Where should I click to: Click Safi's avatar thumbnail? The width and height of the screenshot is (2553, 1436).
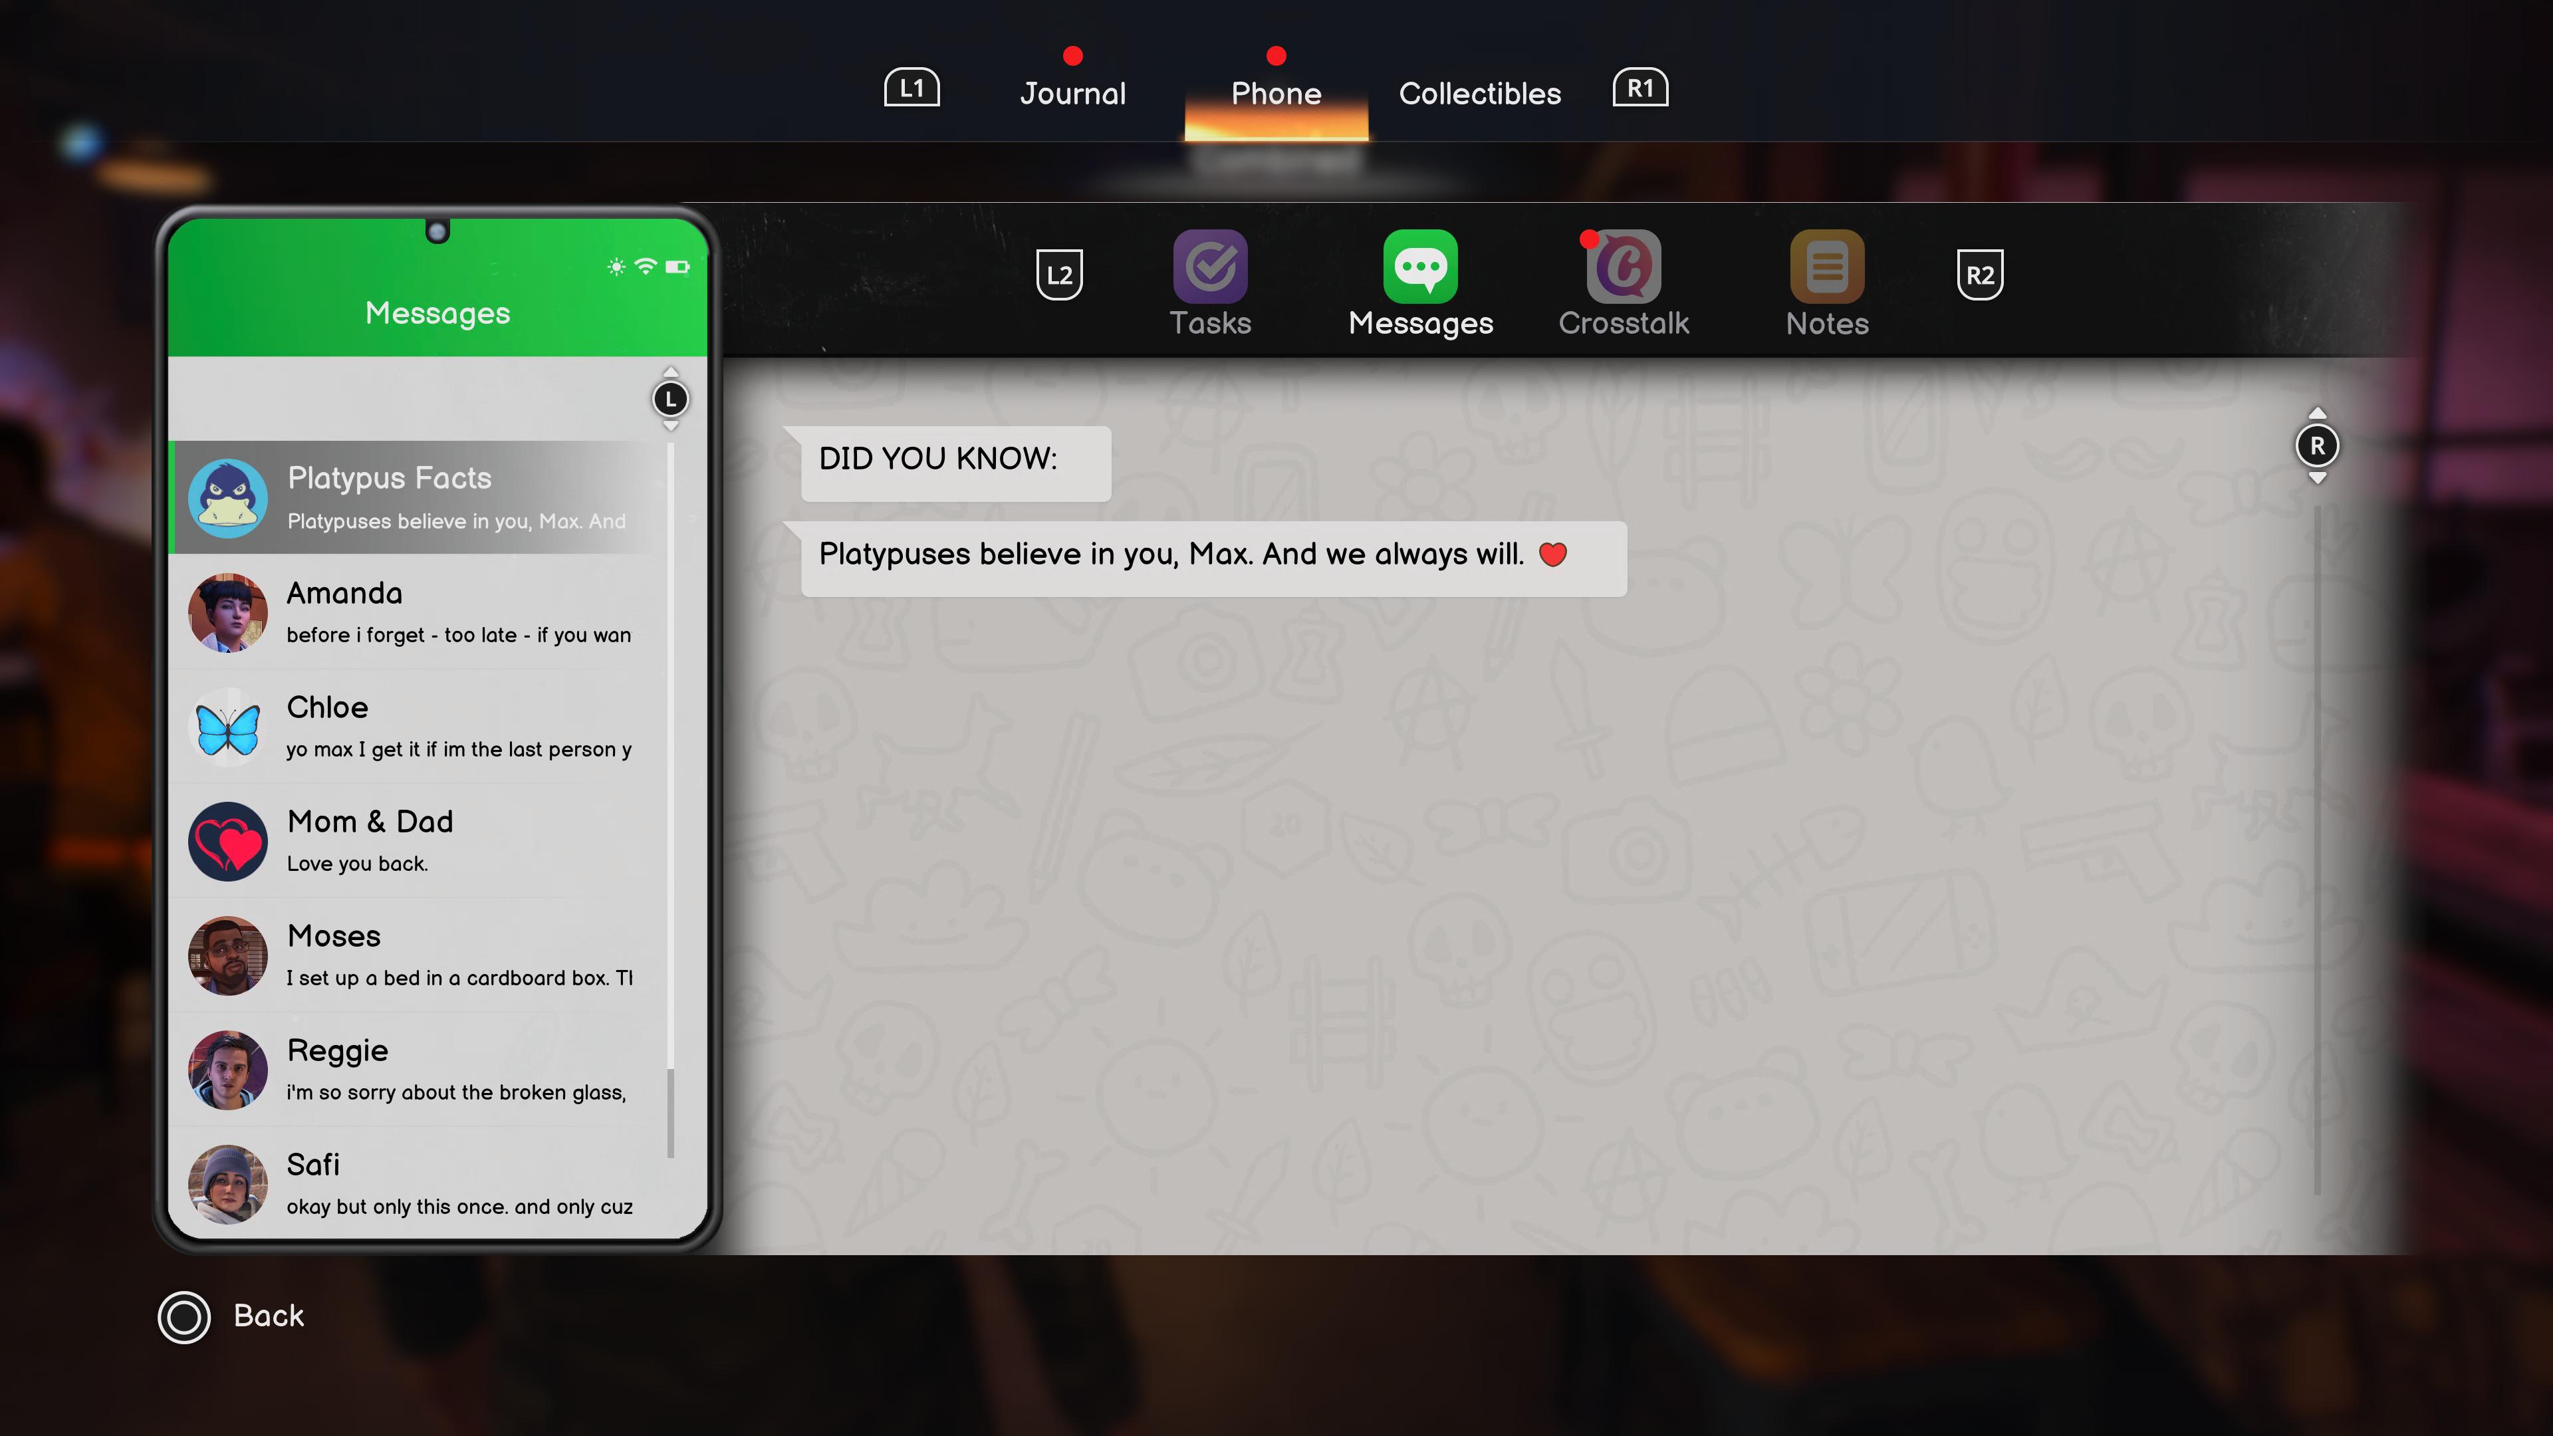228,1183
